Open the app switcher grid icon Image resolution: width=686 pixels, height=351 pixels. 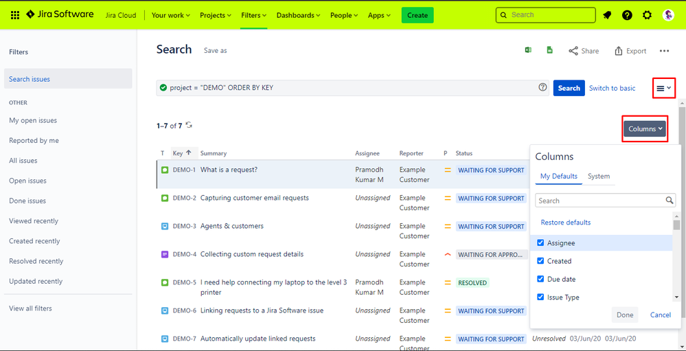(15, 15)
